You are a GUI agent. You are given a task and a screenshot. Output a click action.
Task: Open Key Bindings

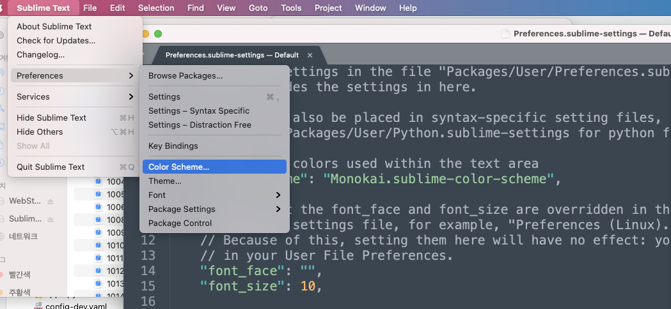point(214,146)
